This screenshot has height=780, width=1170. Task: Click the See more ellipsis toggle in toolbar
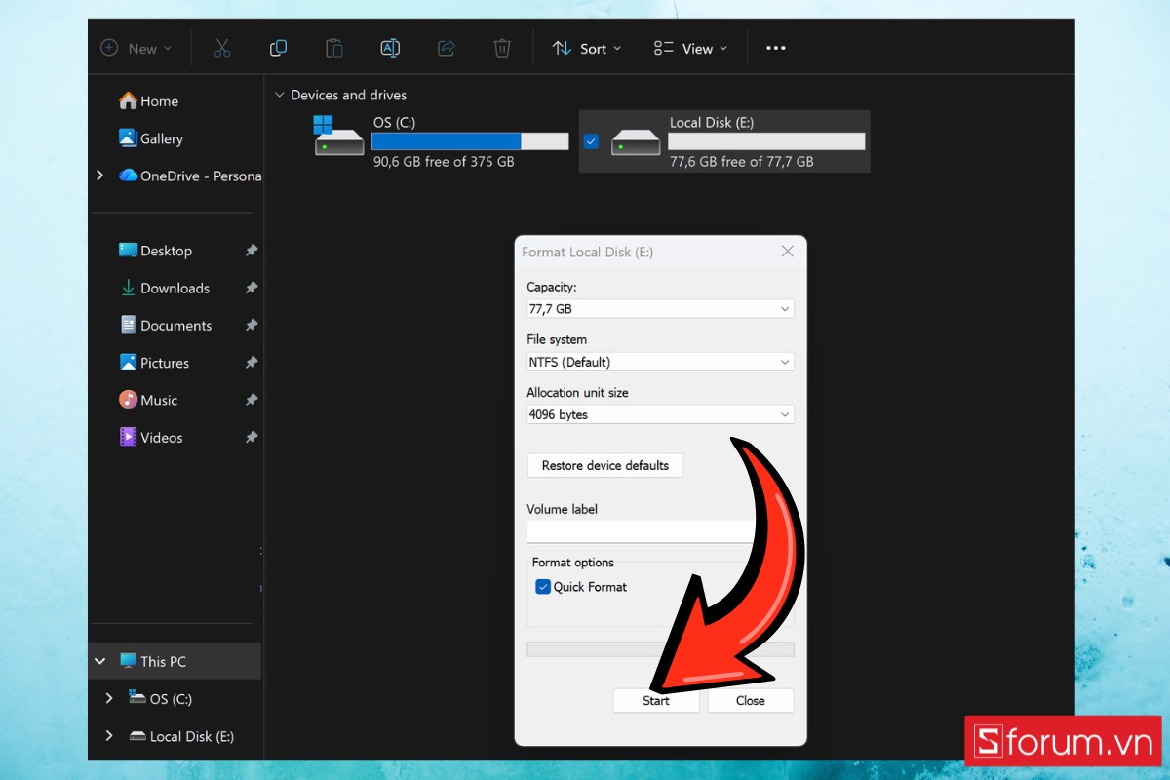click(x=775, y=47)
